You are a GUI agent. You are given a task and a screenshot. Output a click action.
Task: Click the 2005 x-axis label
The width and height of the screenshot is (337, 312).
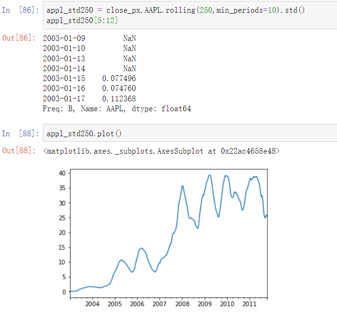click(115, 304)
